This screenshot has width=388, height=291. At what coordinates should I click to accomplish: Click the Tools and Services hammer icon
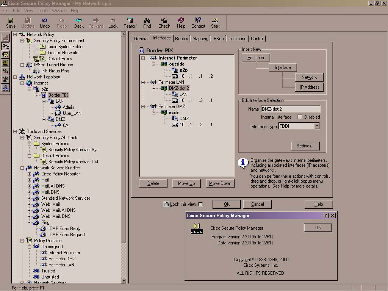pyautogui.click(x=22, y=131)
